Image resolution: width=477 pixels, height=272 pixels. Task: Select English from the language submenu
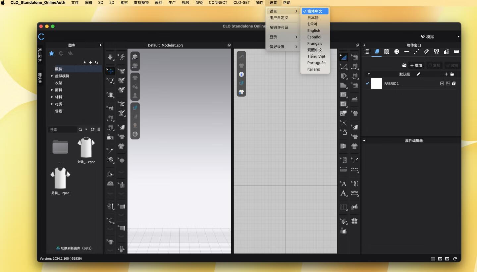coord(313,30)
